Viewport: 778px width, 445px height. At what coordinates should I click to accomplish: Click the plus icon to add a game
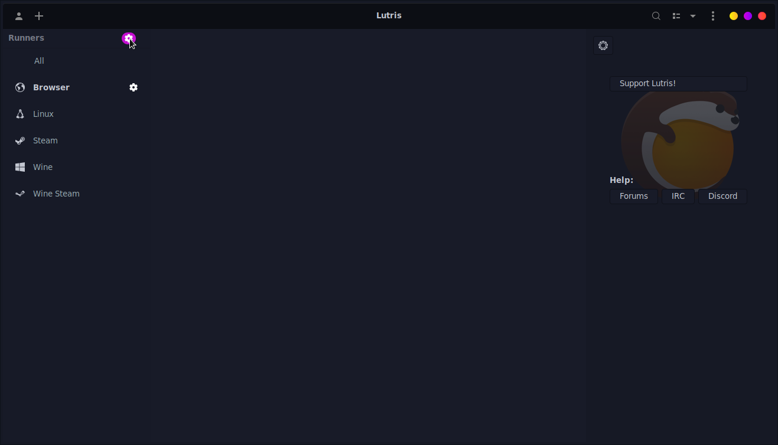[39, 16]
